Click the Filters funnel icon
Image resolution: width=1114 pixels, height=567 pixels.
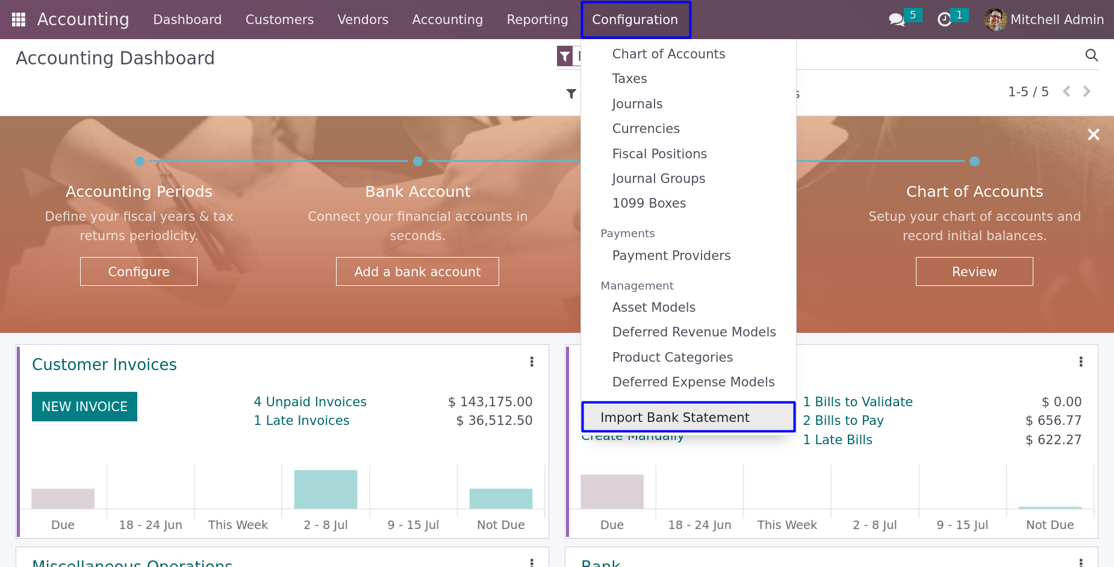click(x=571, y=94)
